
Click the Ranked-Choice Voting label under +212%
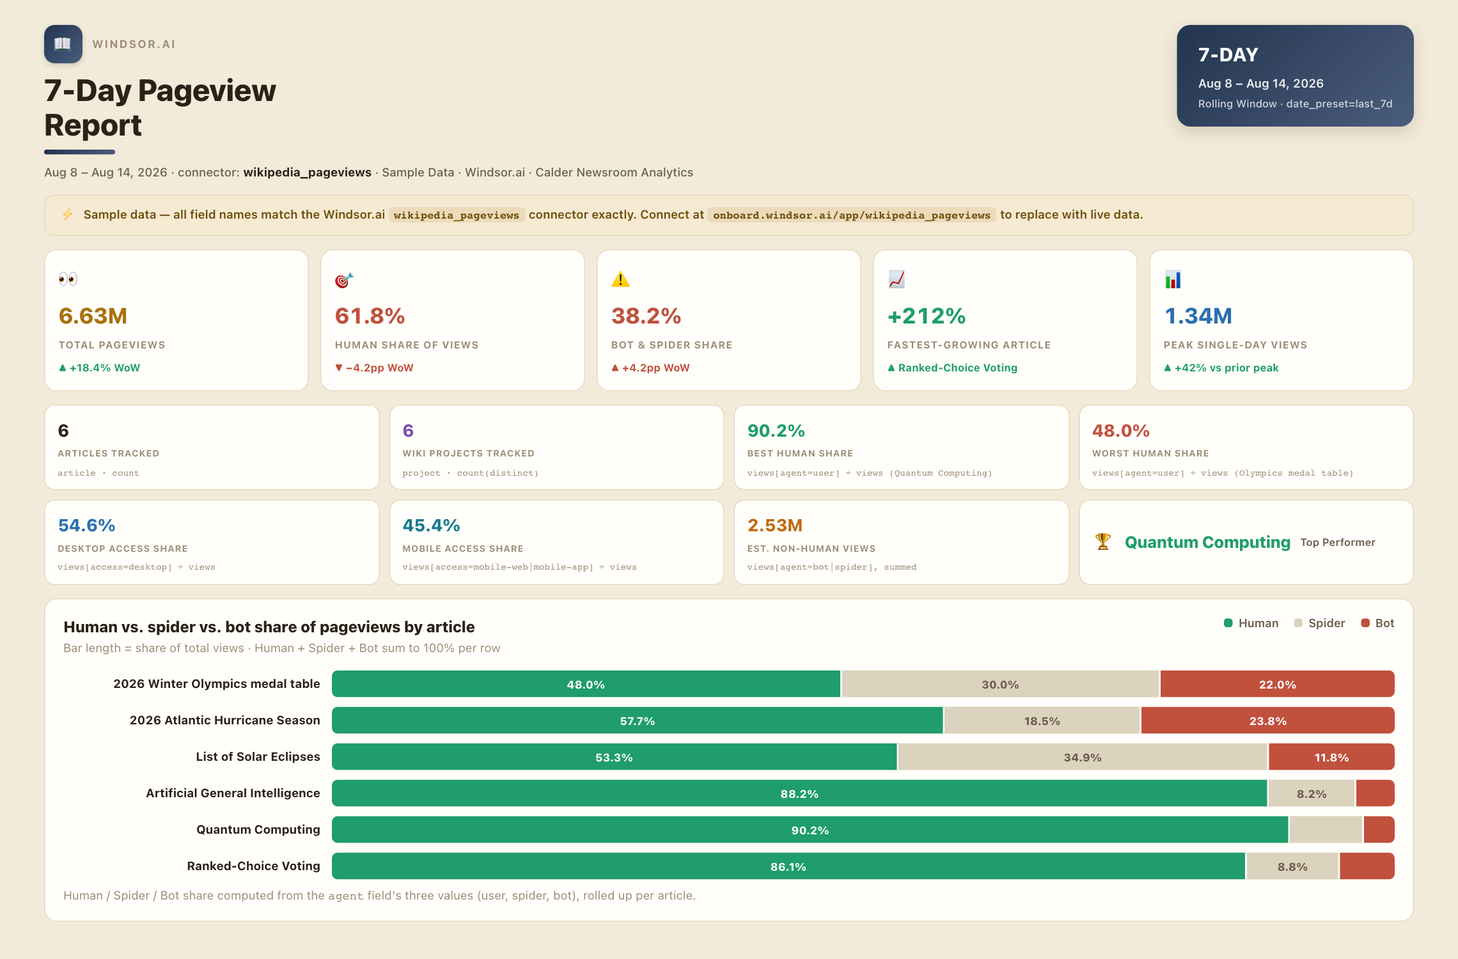point(957,368)
